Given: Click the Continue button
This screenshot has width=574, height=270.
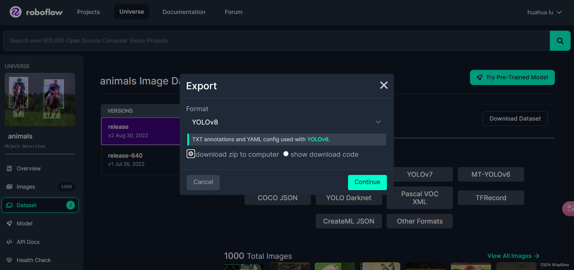Looking at the screenshot, I should pyautogui.click(x=367, y=182).
